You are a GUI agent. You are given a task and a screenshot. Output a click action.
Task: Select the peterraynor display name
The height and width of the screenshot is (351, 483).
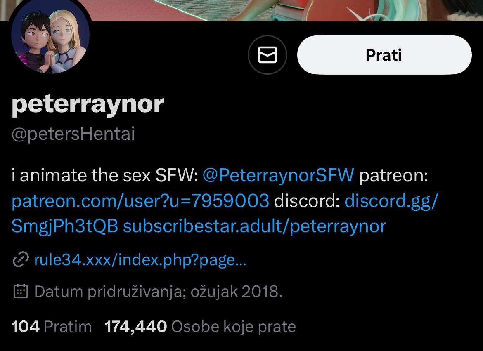[88, 104]
